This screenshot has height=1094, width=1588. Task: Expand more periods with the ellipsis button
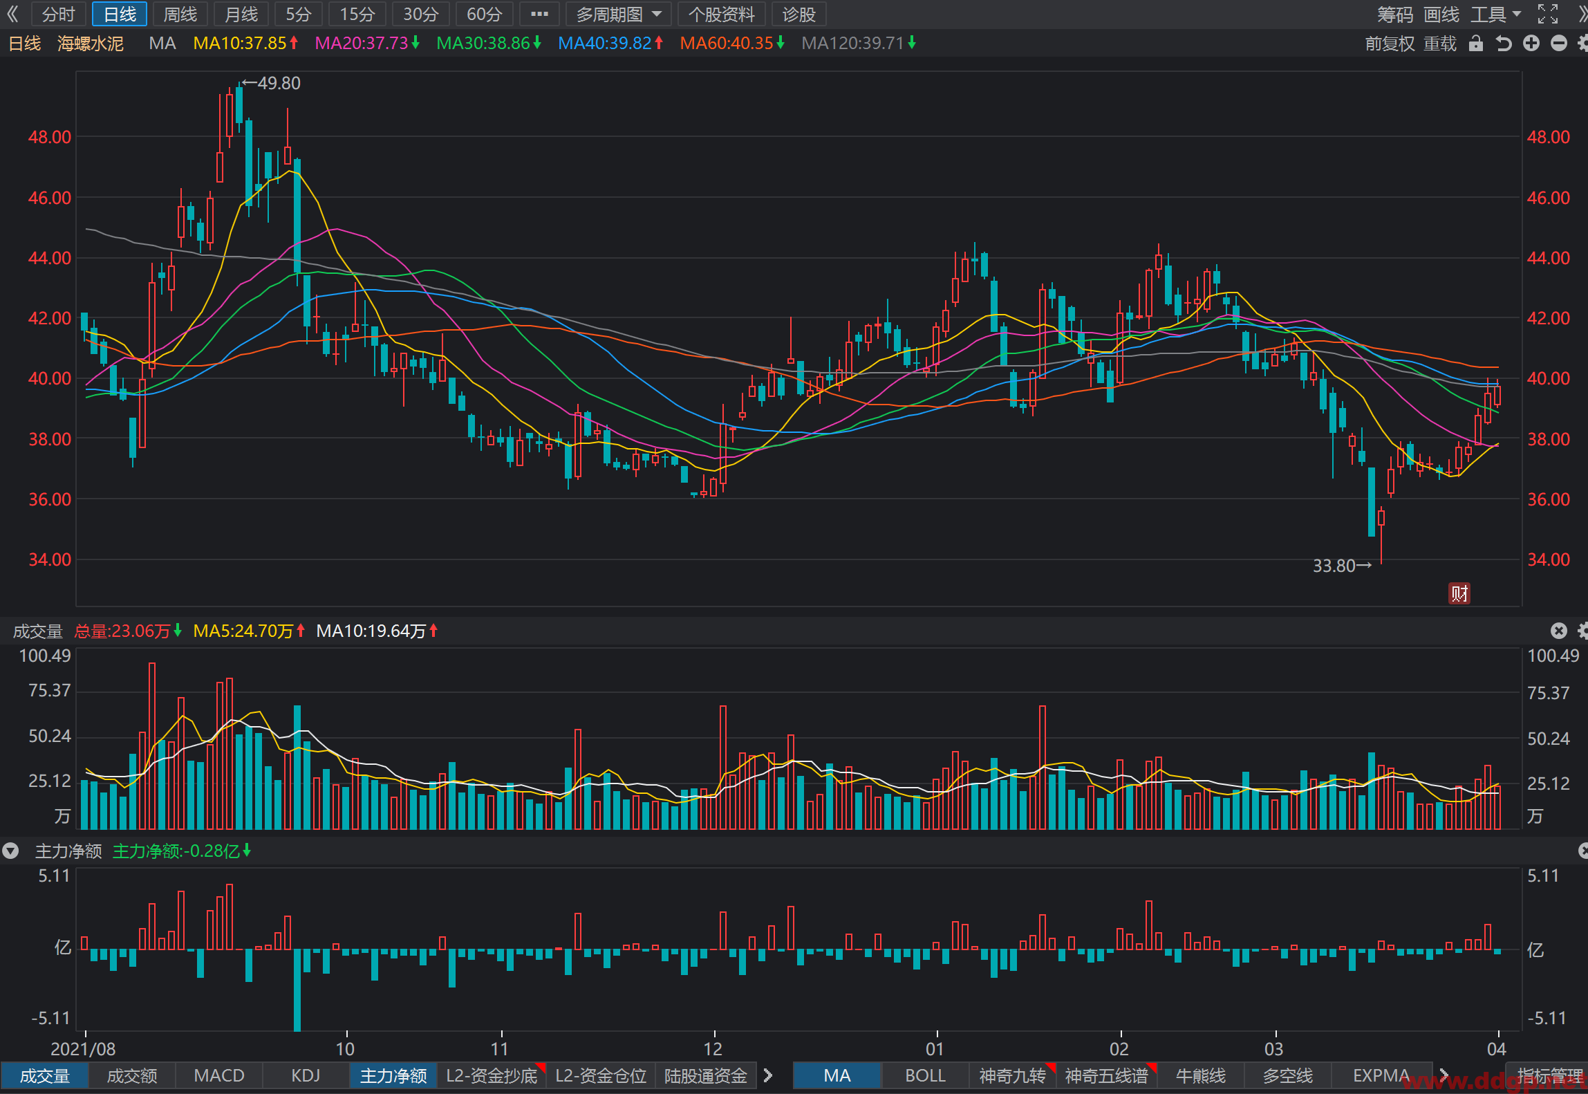[x=539, y=14]
